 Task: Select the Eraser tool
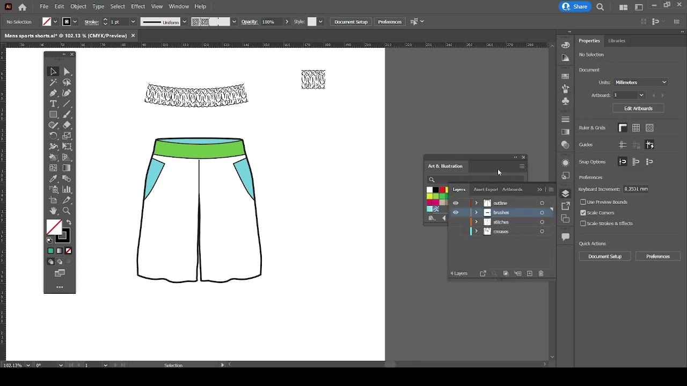67,125
